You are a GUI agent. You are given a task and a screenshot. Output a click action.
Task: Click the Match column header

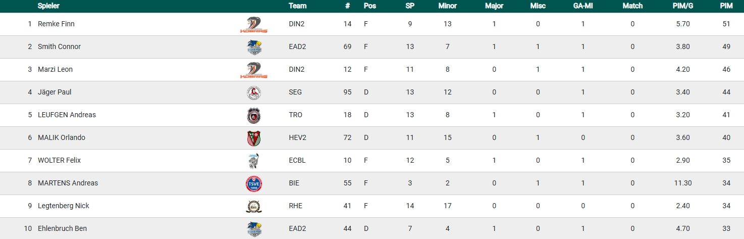(x=632, y=6)
